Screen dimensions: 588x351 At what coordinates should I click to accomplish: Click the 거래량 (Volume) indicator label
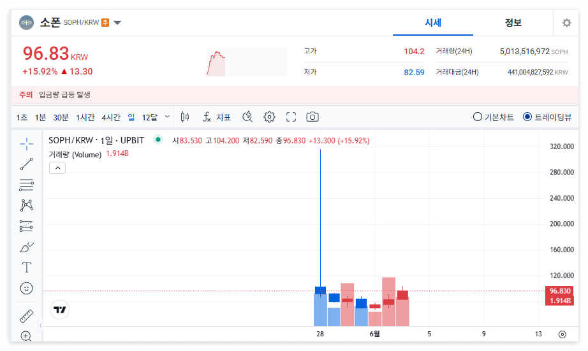click(75, 154)
